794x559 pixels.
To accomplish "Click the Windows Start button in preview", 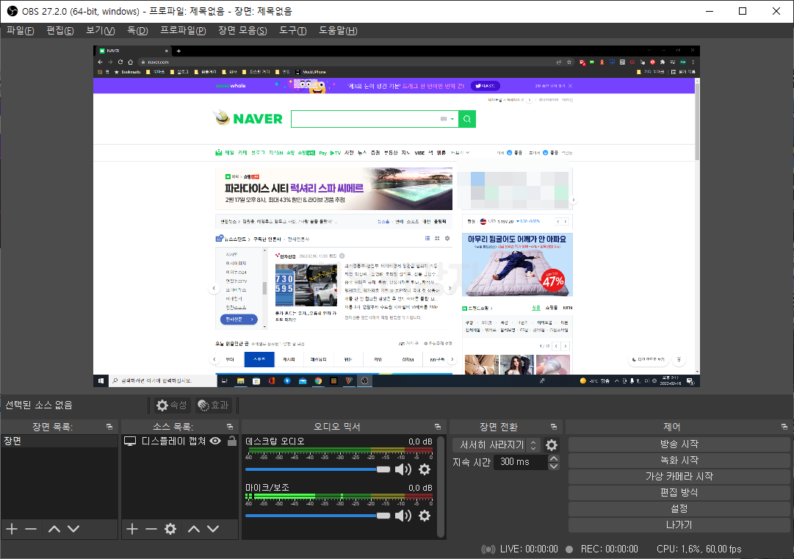I will 101,381.
